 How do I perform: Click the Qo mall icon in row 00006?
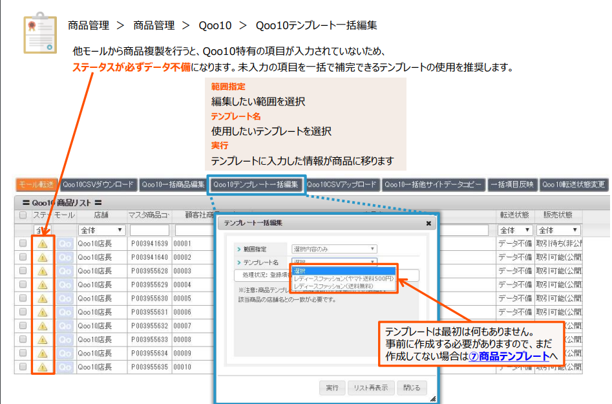click(65, 312)
